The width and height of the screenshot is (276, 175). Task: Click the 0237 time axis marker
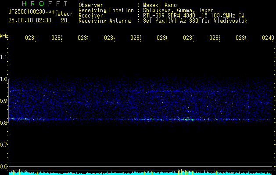[x=188, y=38]
